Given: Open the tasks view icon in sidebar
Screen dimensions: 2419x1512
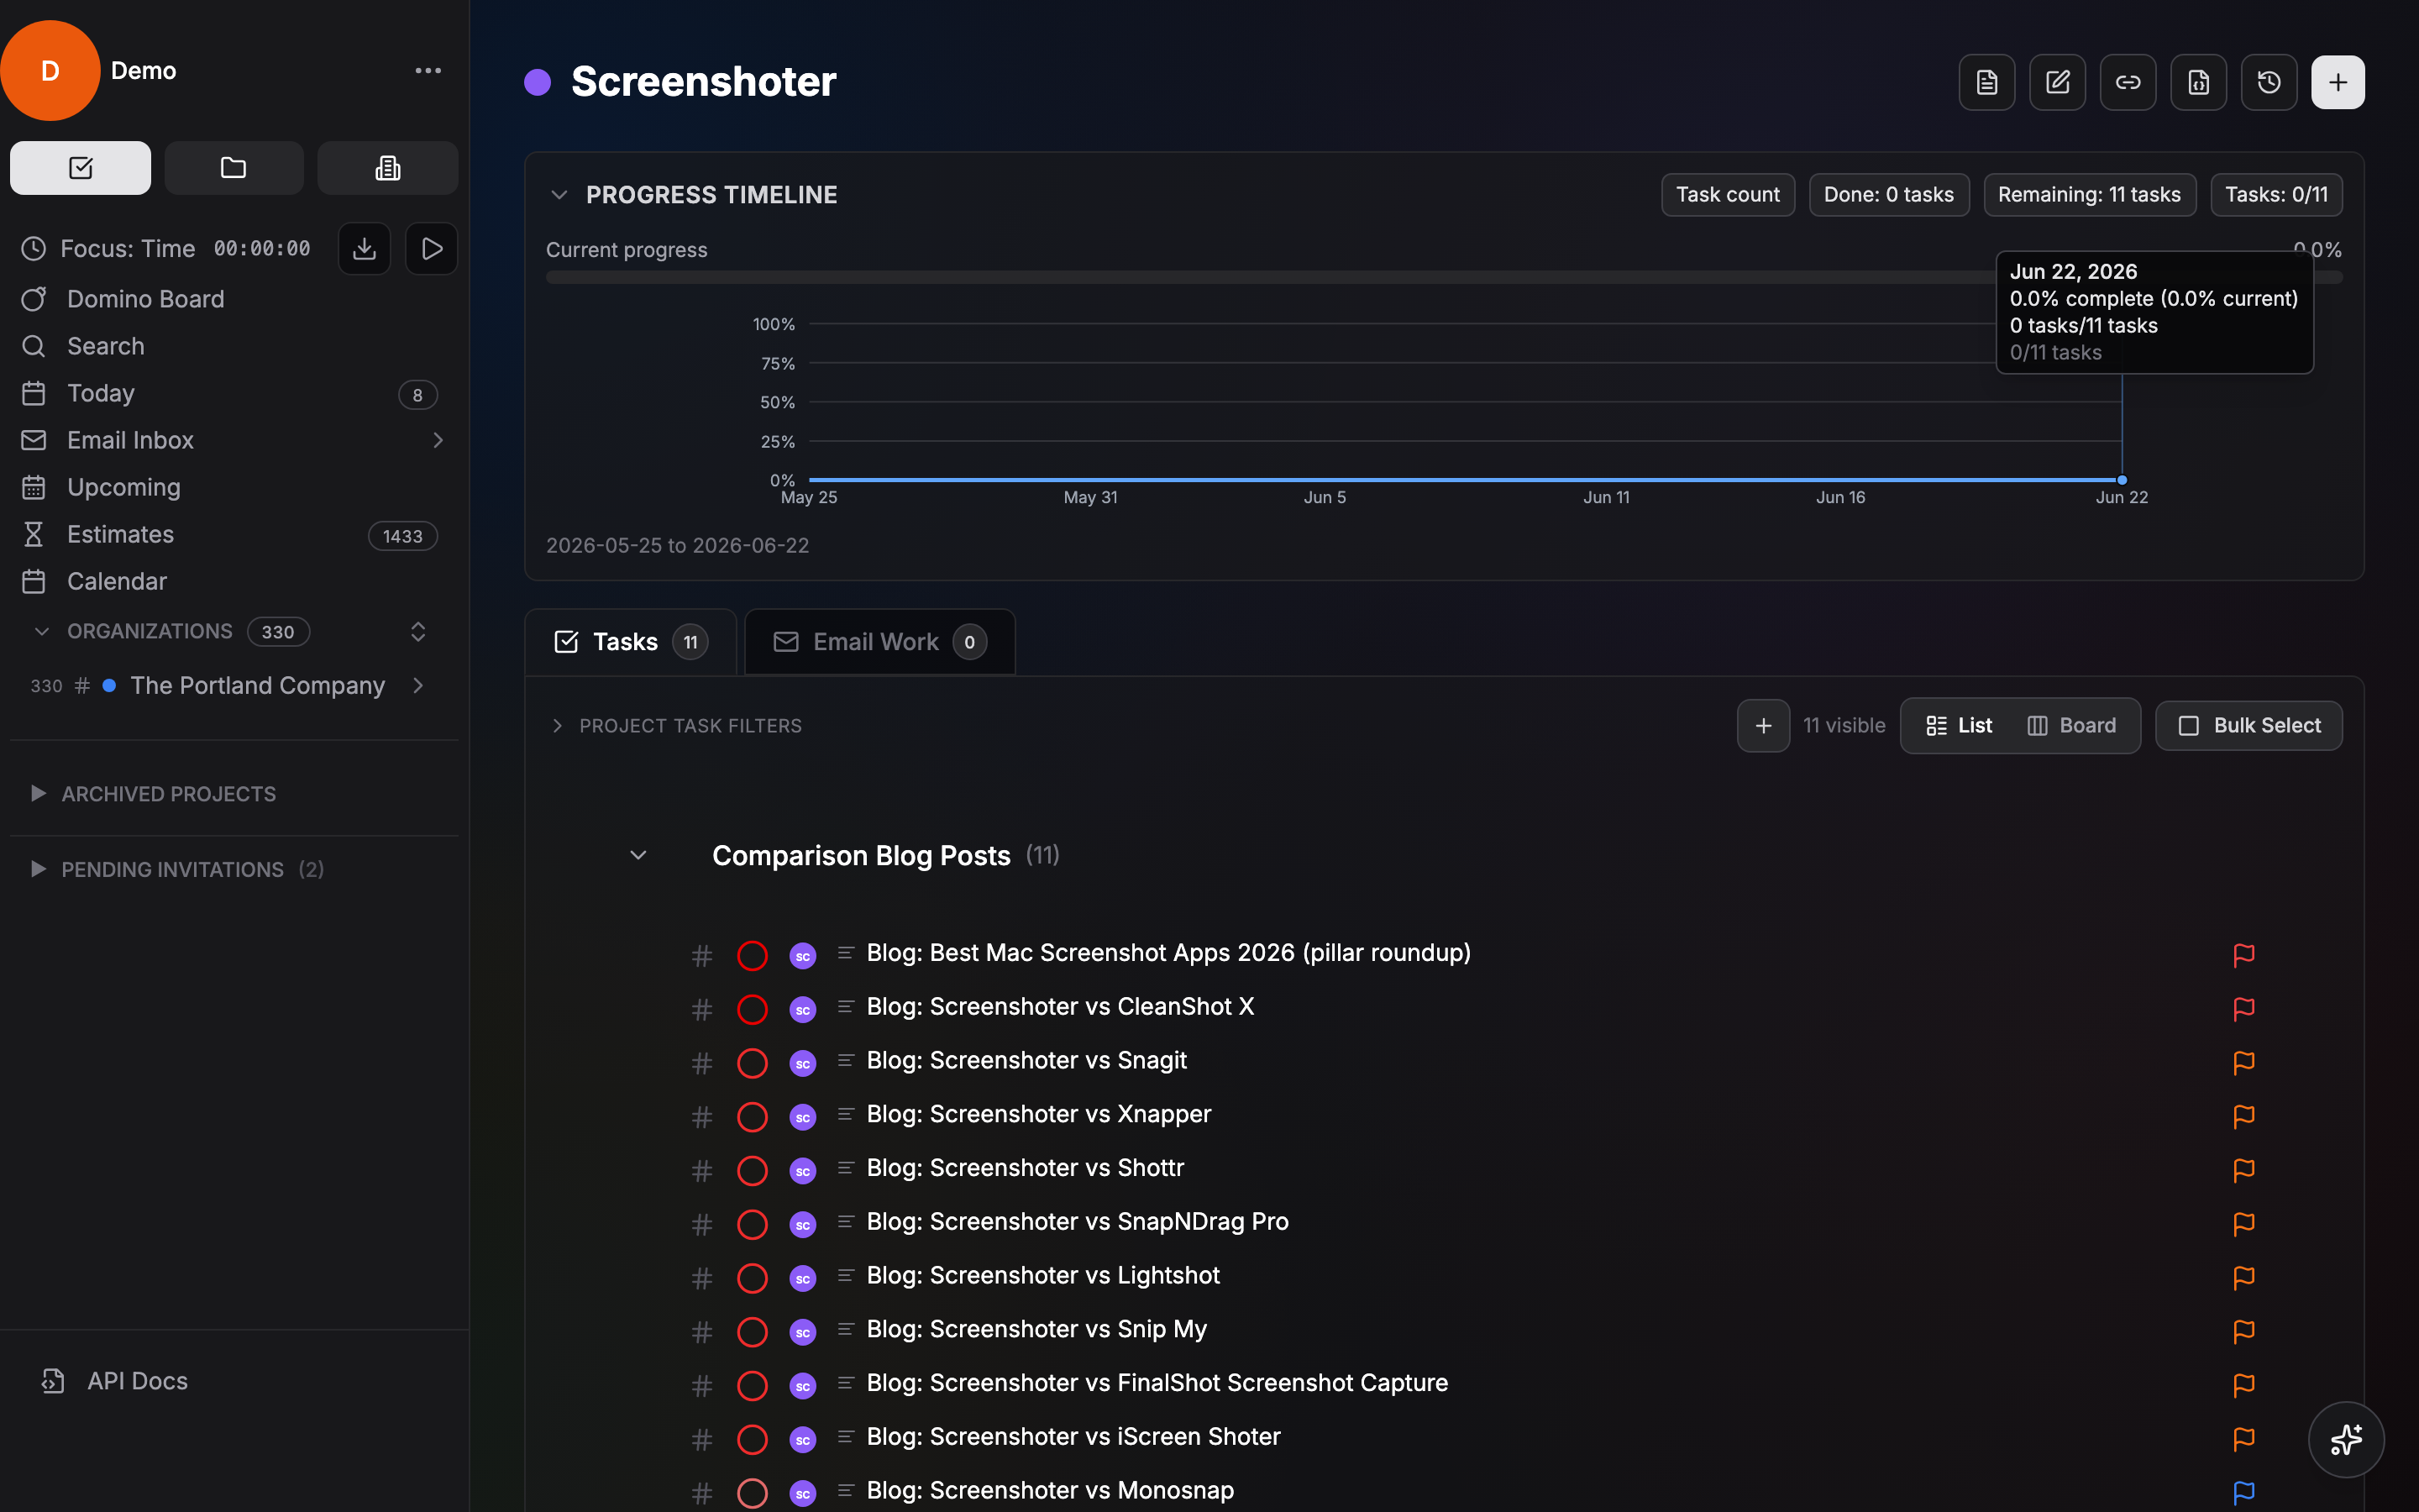Looking at the screenshot, I should click(80, 167).
